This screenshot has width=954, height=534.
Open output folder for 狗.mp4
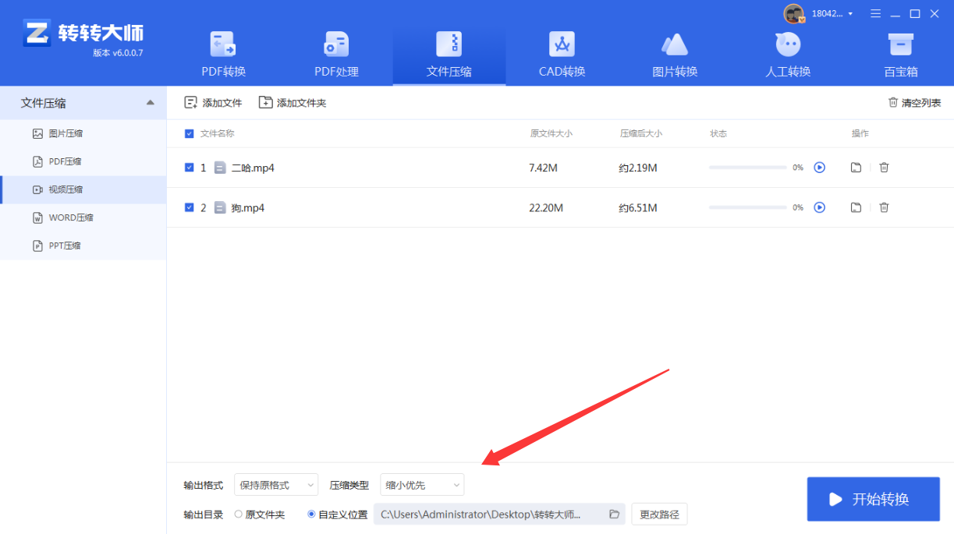856,207
